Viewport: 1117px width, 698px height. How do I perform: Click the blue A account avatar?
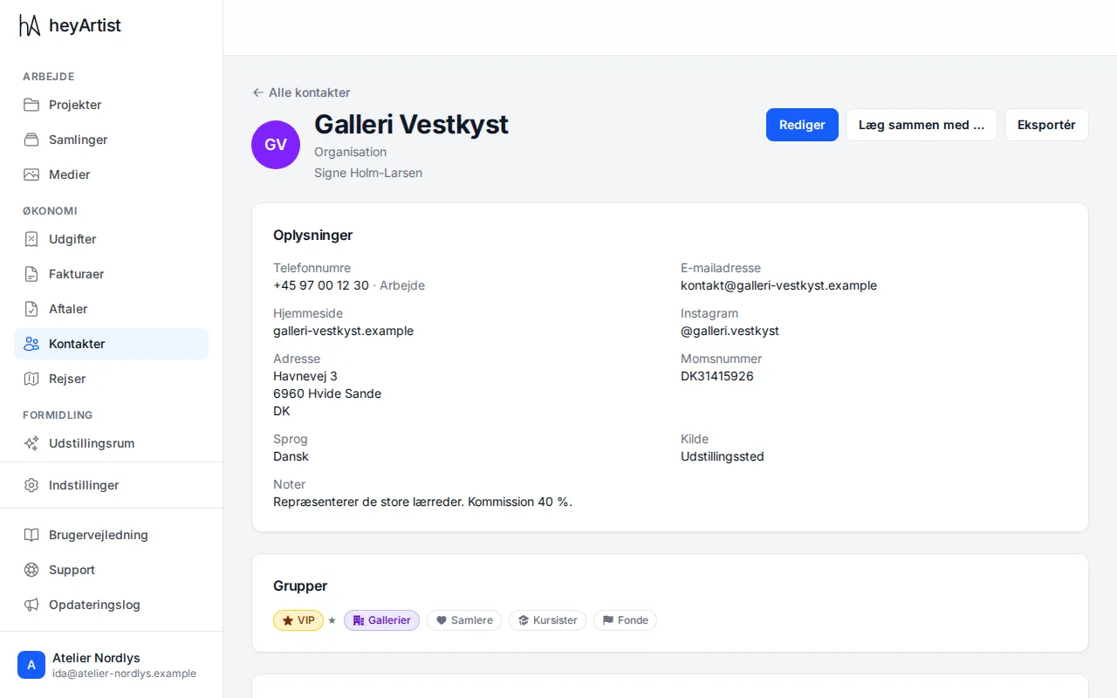pos(31,665)
